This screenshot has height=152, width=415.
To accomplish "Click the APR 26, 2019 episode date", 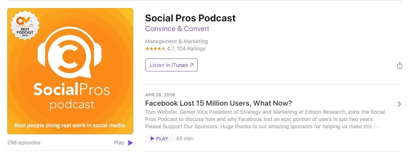I will (160, 95).
